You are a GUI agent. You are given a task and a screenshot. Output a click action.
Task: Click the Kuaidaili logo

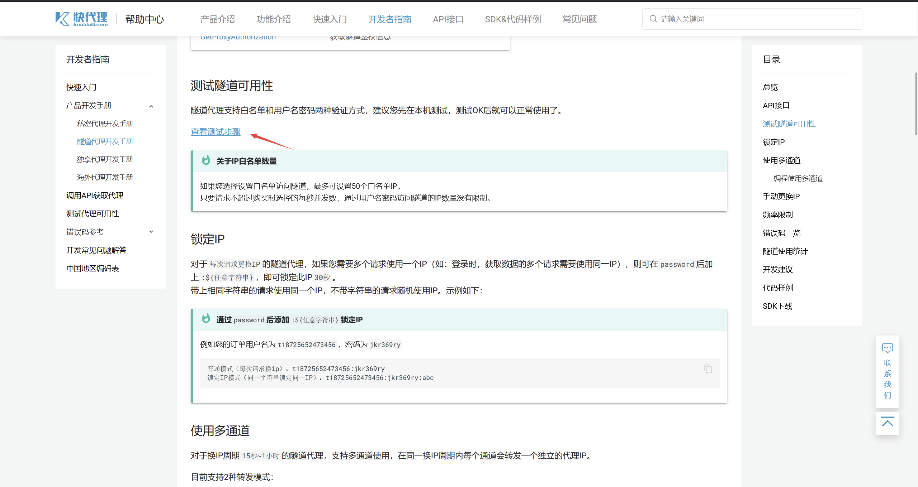pyautogui.click(x=81, y=19)
